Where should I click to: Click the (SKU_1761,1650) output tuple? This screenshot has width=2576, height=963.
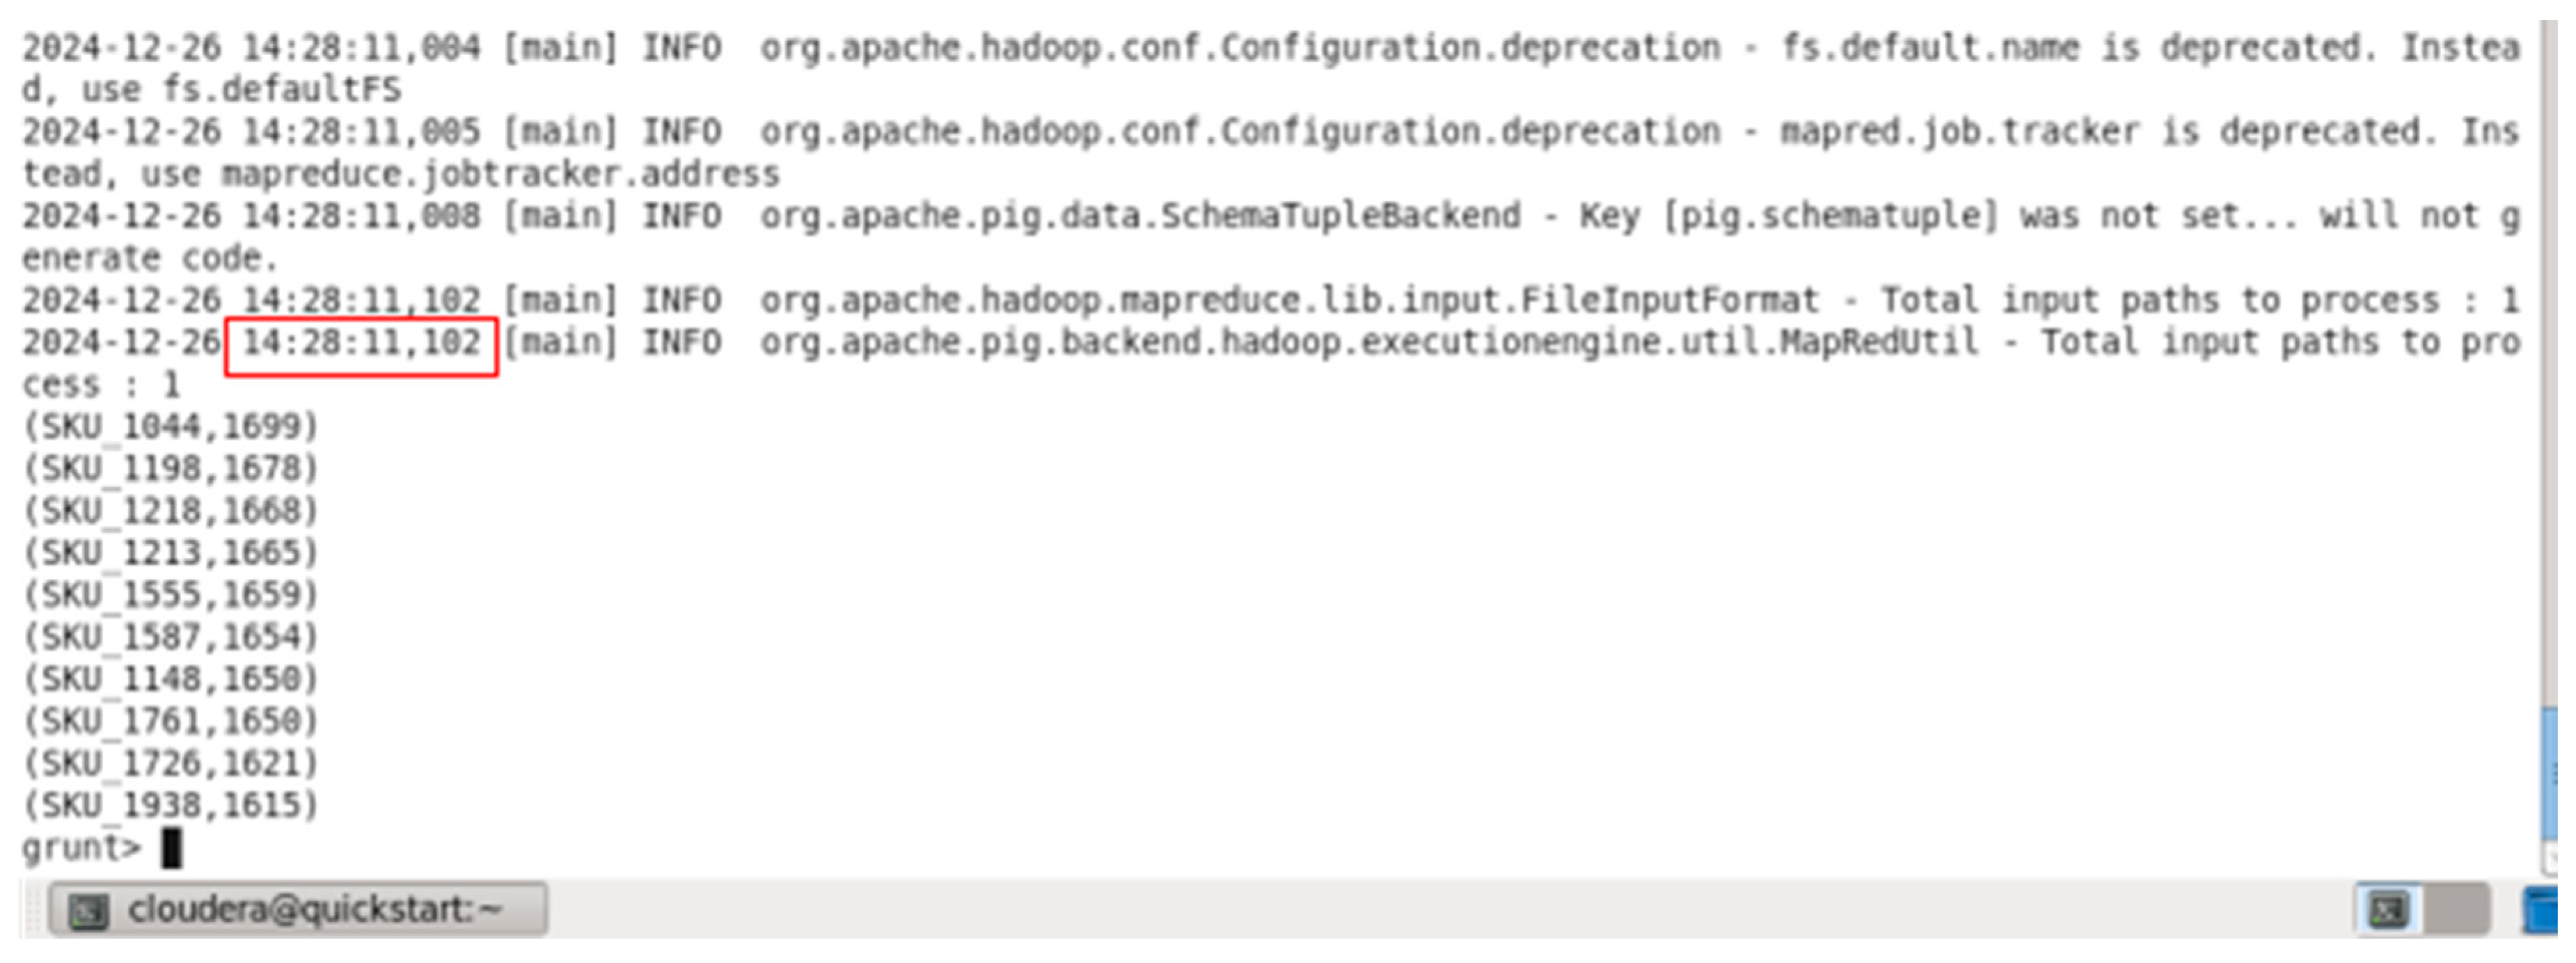[170, 721]
